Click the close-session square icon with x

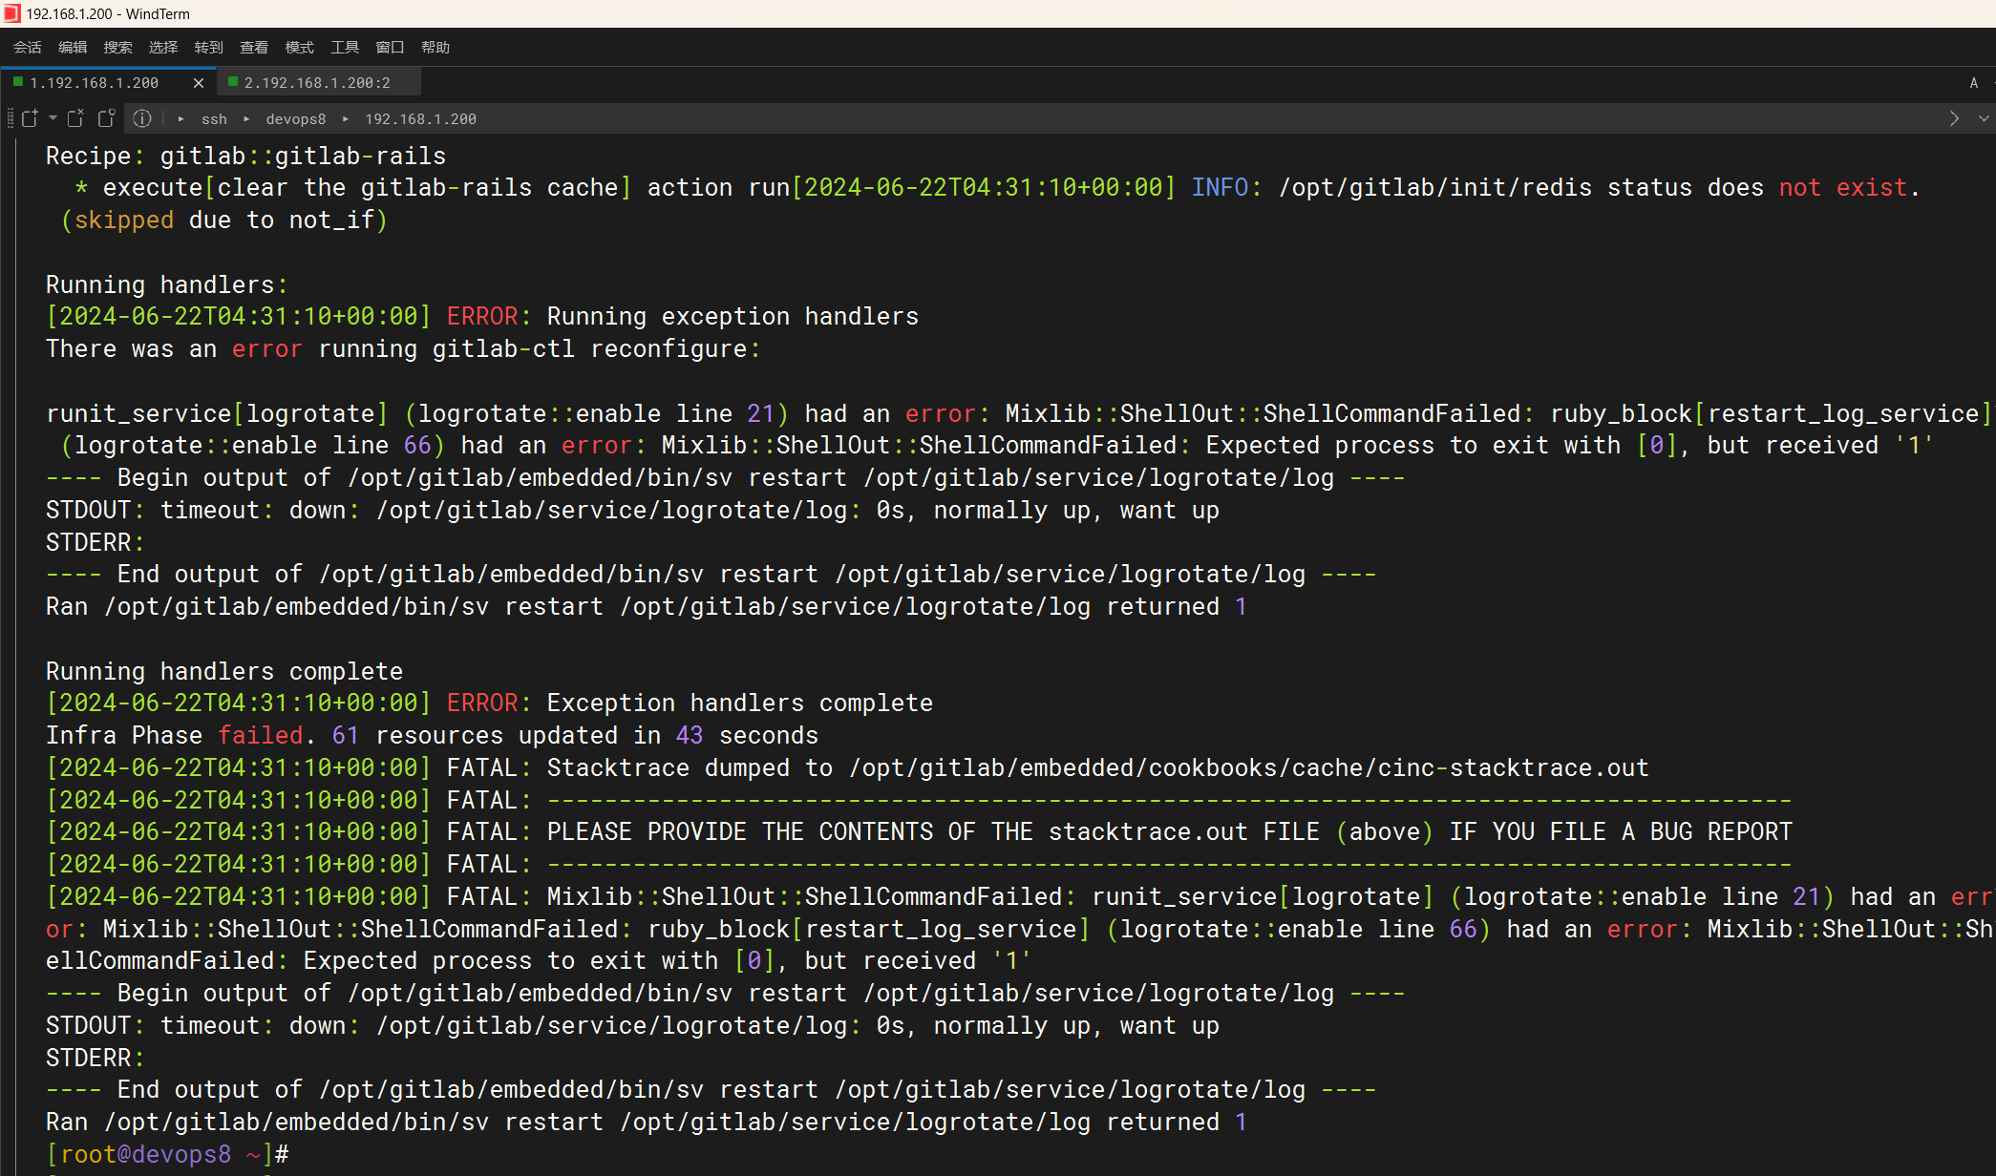pyautogui.click(x=75, y=118)
